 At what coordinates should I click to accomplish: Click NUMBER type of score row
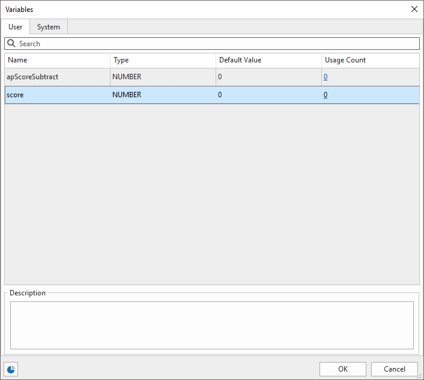(x=127, y=95)
